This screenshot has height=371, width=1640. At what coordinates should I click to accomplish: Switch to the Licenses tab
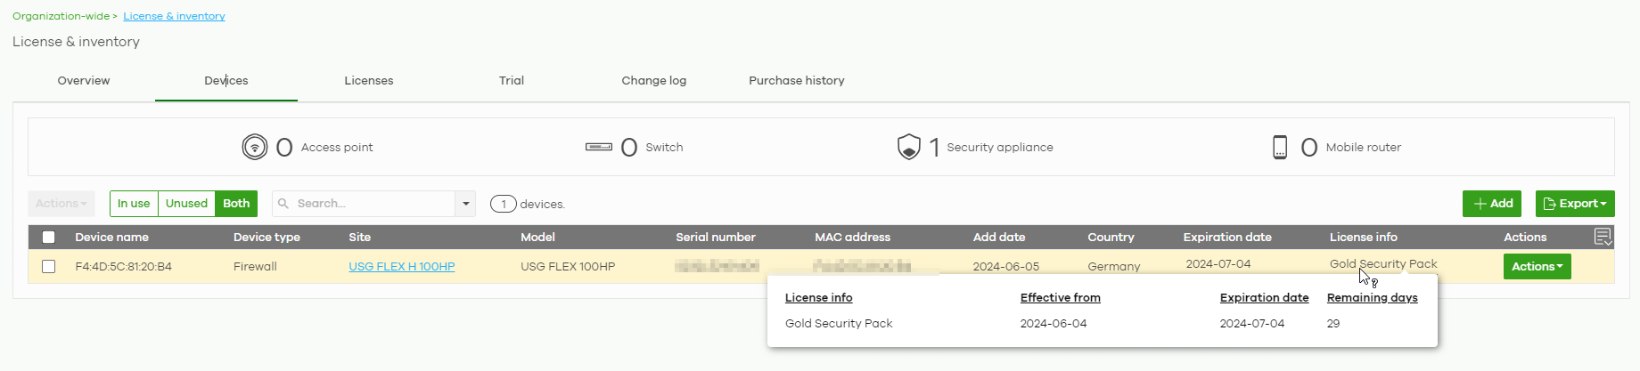369,81
